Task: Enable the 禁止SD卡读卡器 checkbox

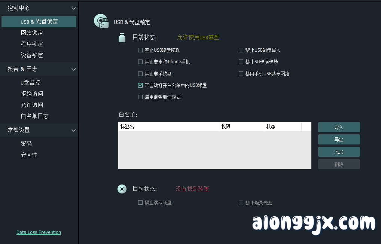Action: (x=241, y=61)
